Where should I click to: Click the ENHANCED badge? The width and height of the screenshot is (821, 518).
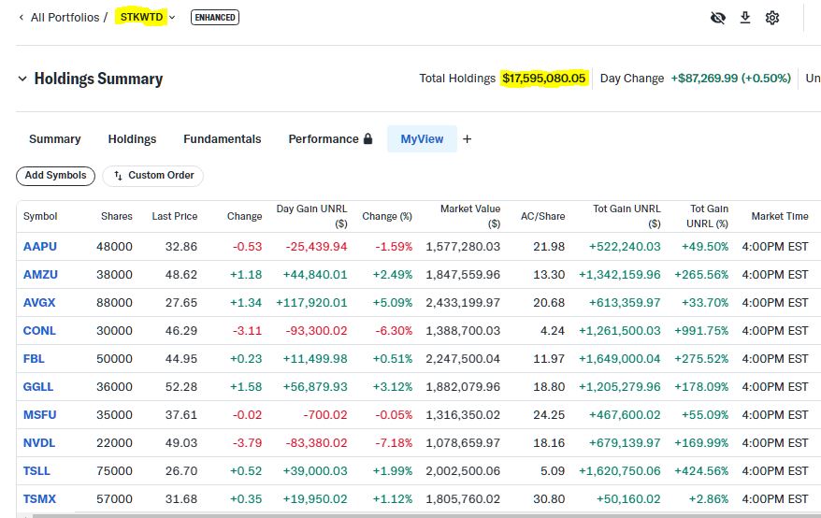click(x=214, y=18)
